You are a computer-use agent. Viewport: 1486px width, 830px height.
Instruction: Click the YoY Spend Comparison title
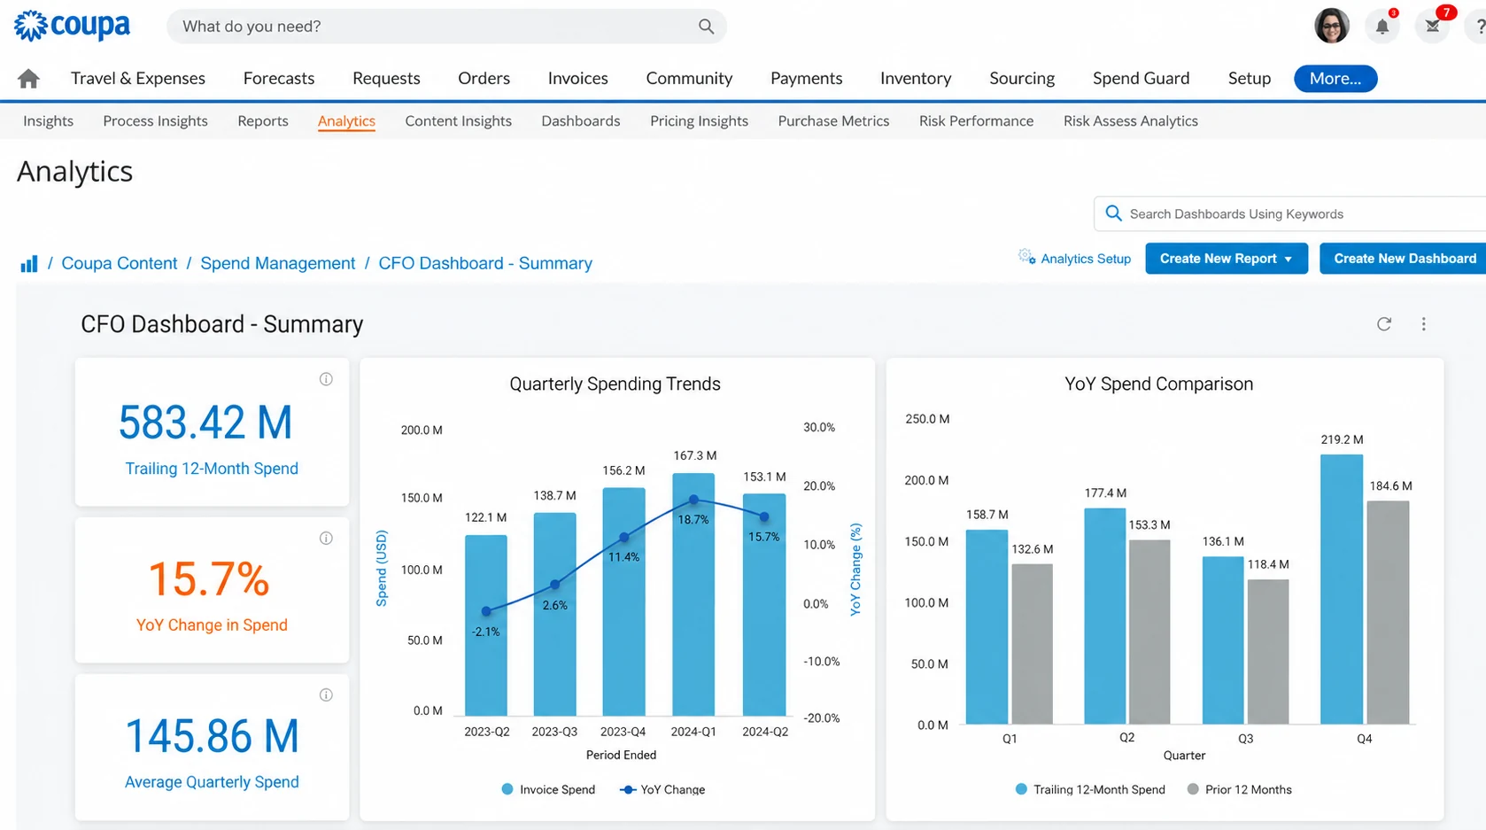(x=1158, y=384)
